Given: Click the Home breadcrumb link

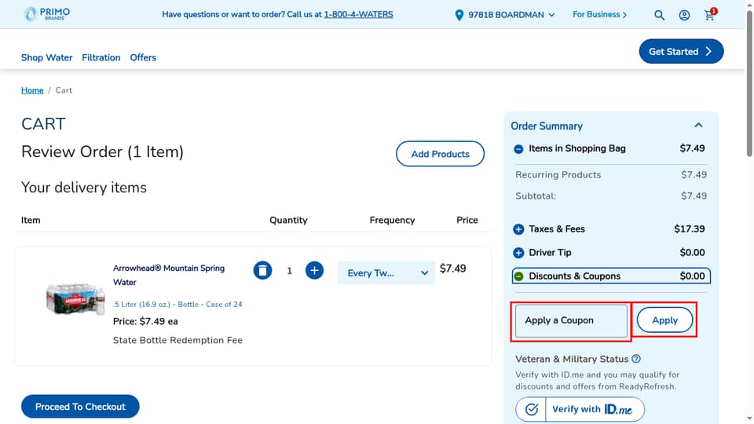Looking at the screenshot, I should pos(32,90).
